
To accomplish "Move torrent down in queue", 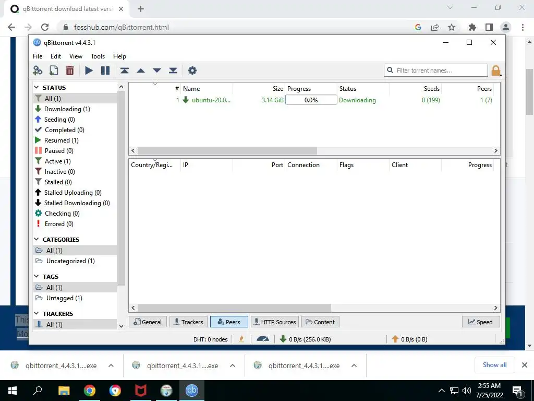I will tap(157, 70).
